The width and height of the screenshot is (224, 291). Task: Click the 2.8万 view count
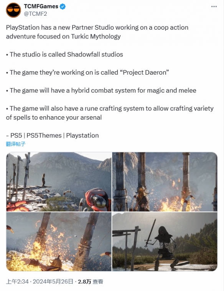coord(84,281)
